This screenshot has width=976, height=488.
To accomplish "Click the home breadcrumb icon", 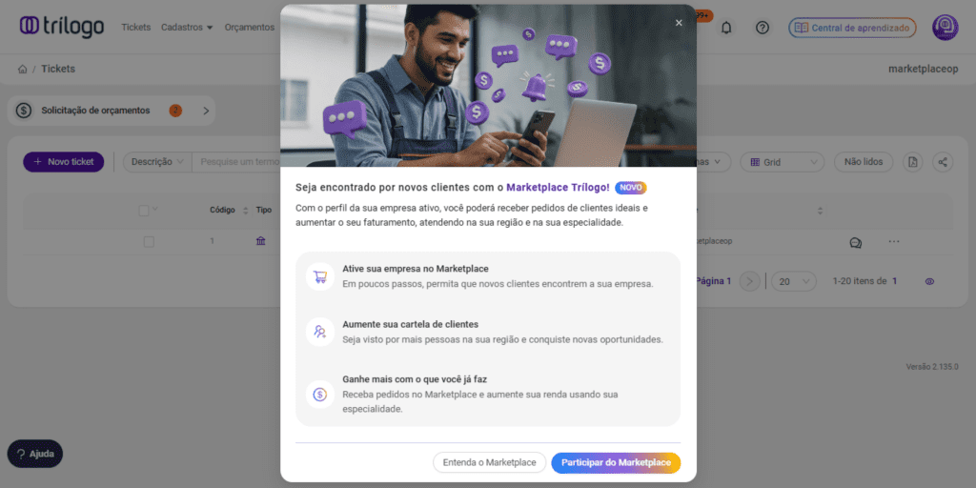I will pyautogui.click(x=23, y=69).
